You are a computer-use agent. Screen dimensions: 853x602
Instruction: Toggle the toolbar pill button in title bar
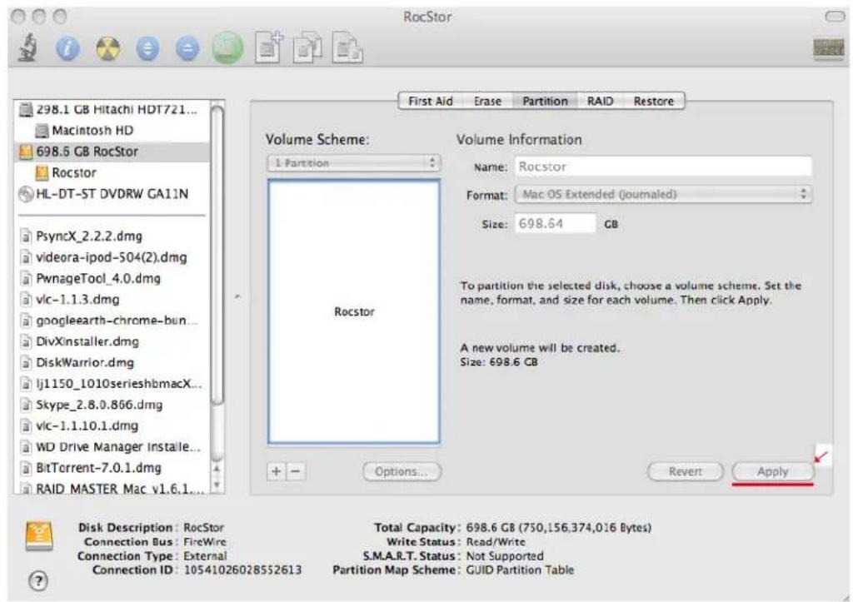pos(835,17)
